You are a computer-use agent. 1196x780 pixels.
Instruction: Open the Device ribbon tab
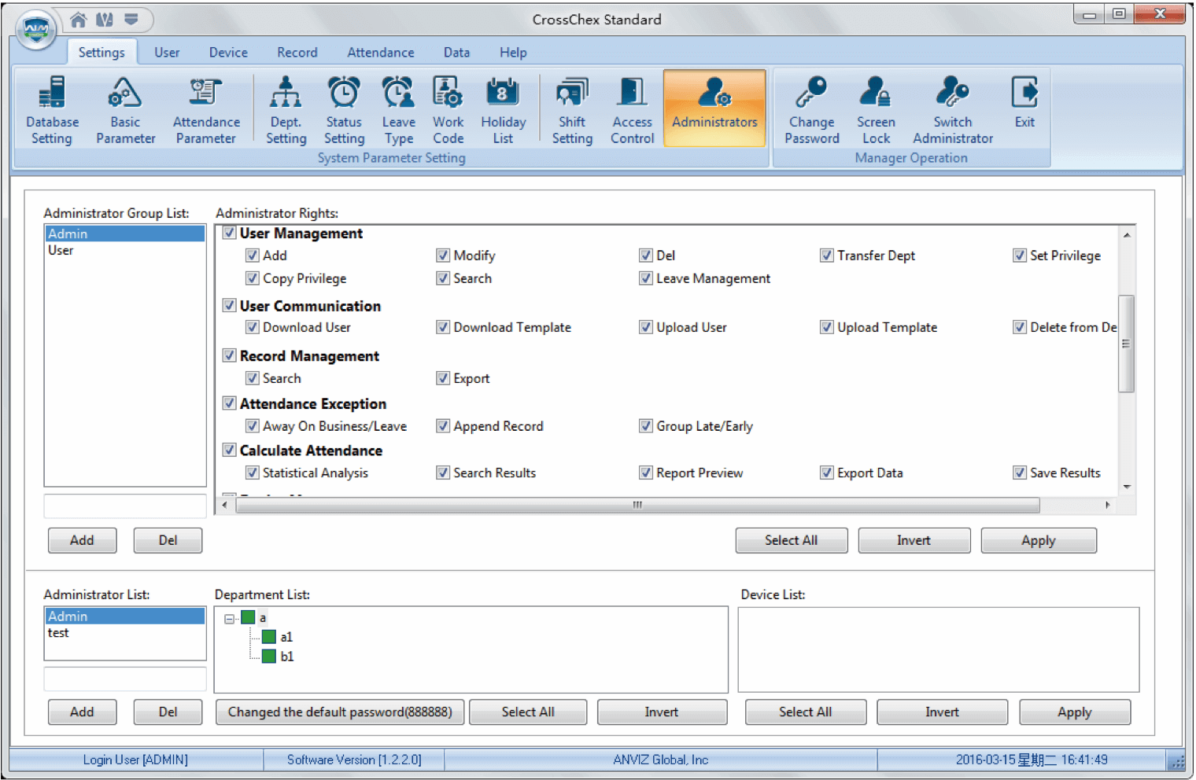228,53
